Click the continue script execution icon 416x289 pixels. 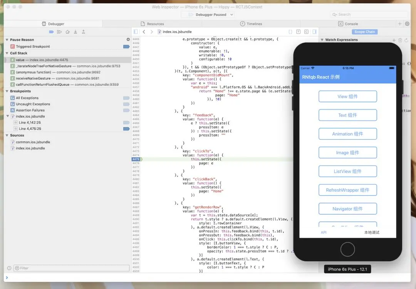tap(59, 32)
